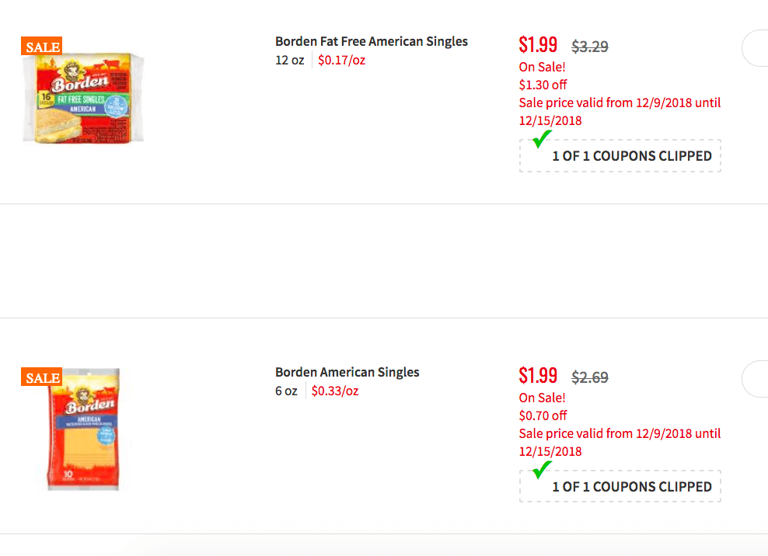Screen dimensions: 768x556
Task: Open the Borden Fat Free American Singles title
Action: [x=372, y=41]
